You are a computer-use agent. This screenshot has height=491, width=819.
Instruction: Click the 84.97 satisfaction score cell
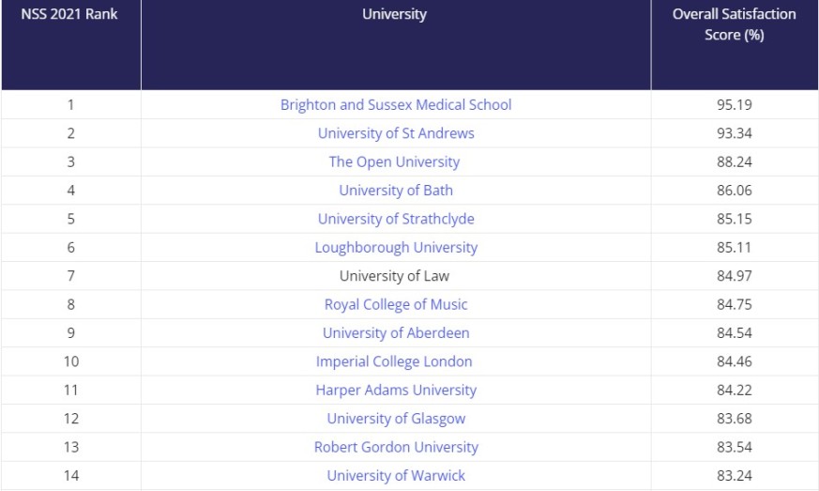735,276
